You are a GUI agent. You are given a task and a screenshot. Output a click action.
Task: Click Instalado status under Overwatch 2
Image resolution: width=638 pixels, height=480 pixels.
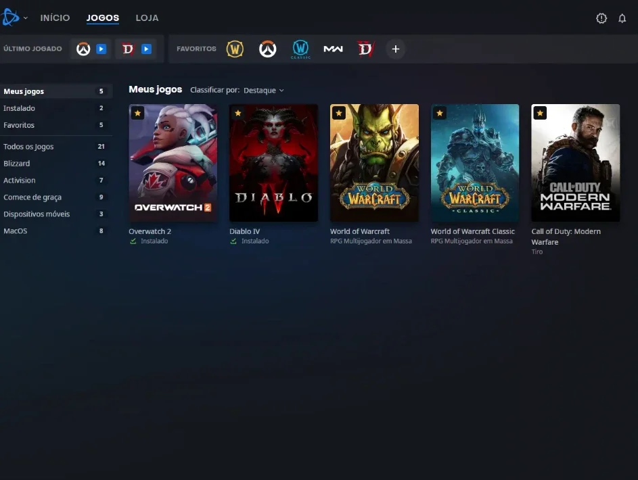pyautogui.click(x=150, y=241)
